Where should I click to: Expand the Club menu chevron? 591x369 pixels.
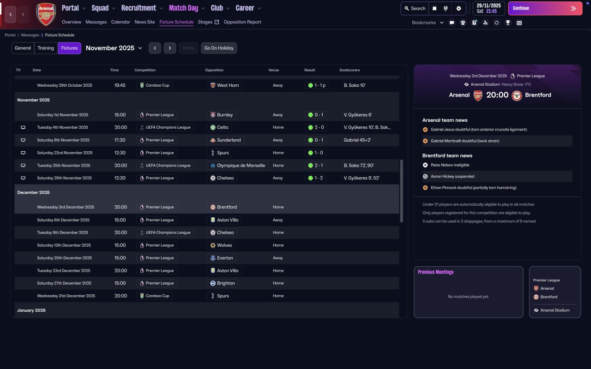[228, 8]
